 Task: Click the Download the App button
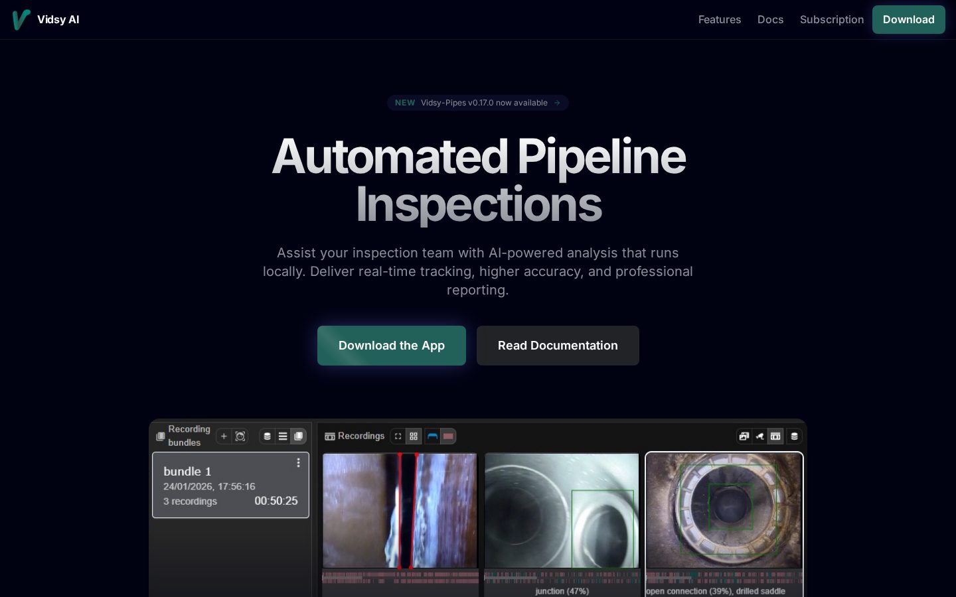pyautogui.click(x=392, y=346)
